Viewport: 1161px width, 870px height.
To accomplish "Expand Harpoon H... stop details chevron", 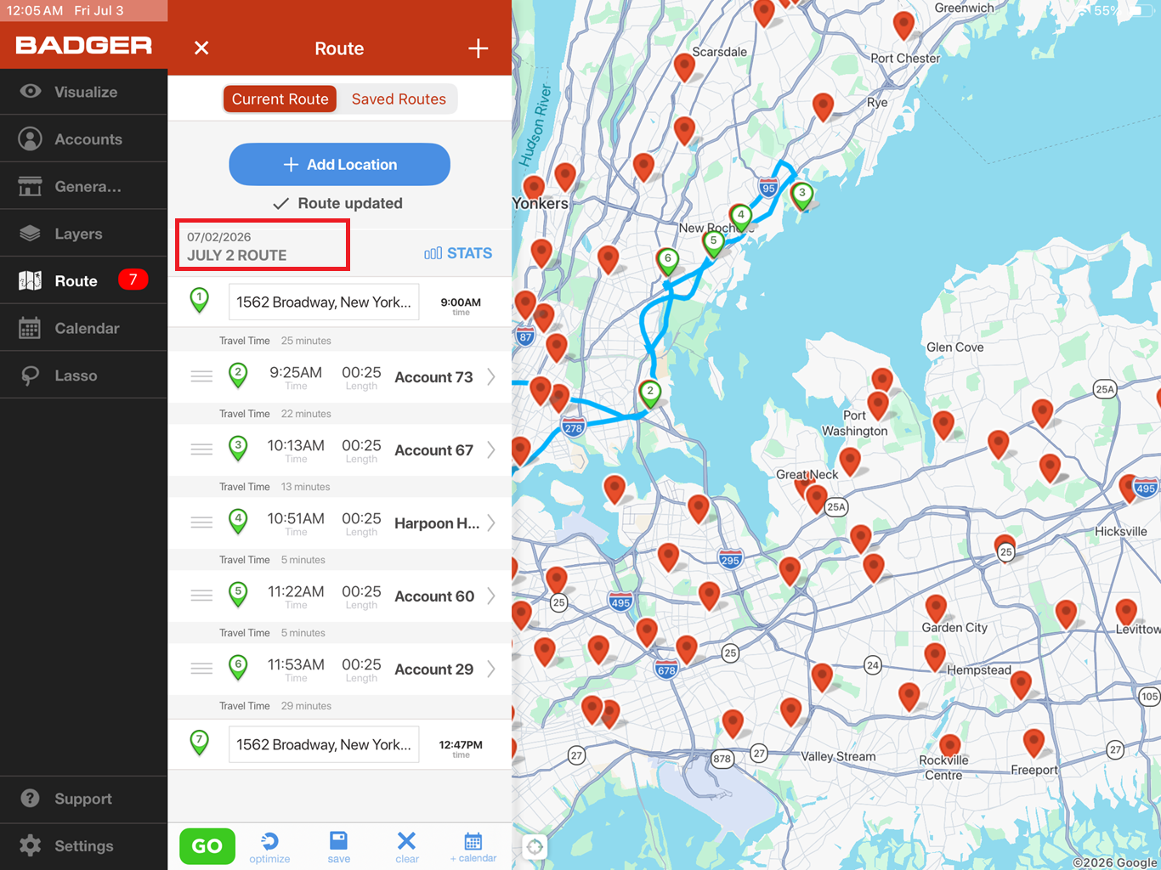I will [491, 523].
